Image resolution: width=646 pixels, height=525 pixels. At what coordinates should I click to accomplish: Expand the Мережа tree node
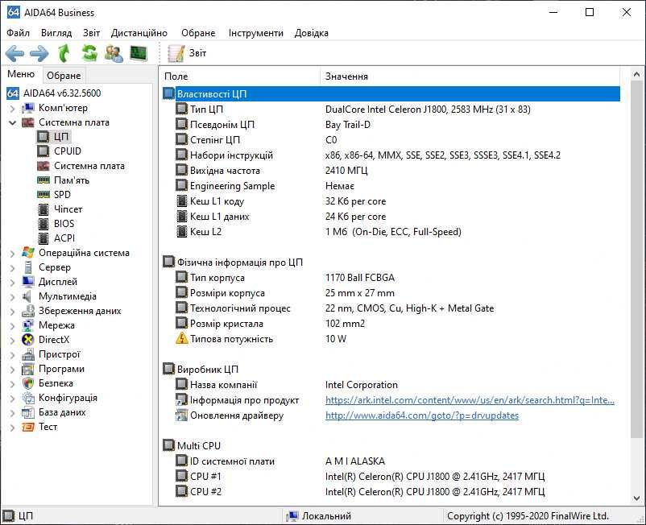[12, 325]
